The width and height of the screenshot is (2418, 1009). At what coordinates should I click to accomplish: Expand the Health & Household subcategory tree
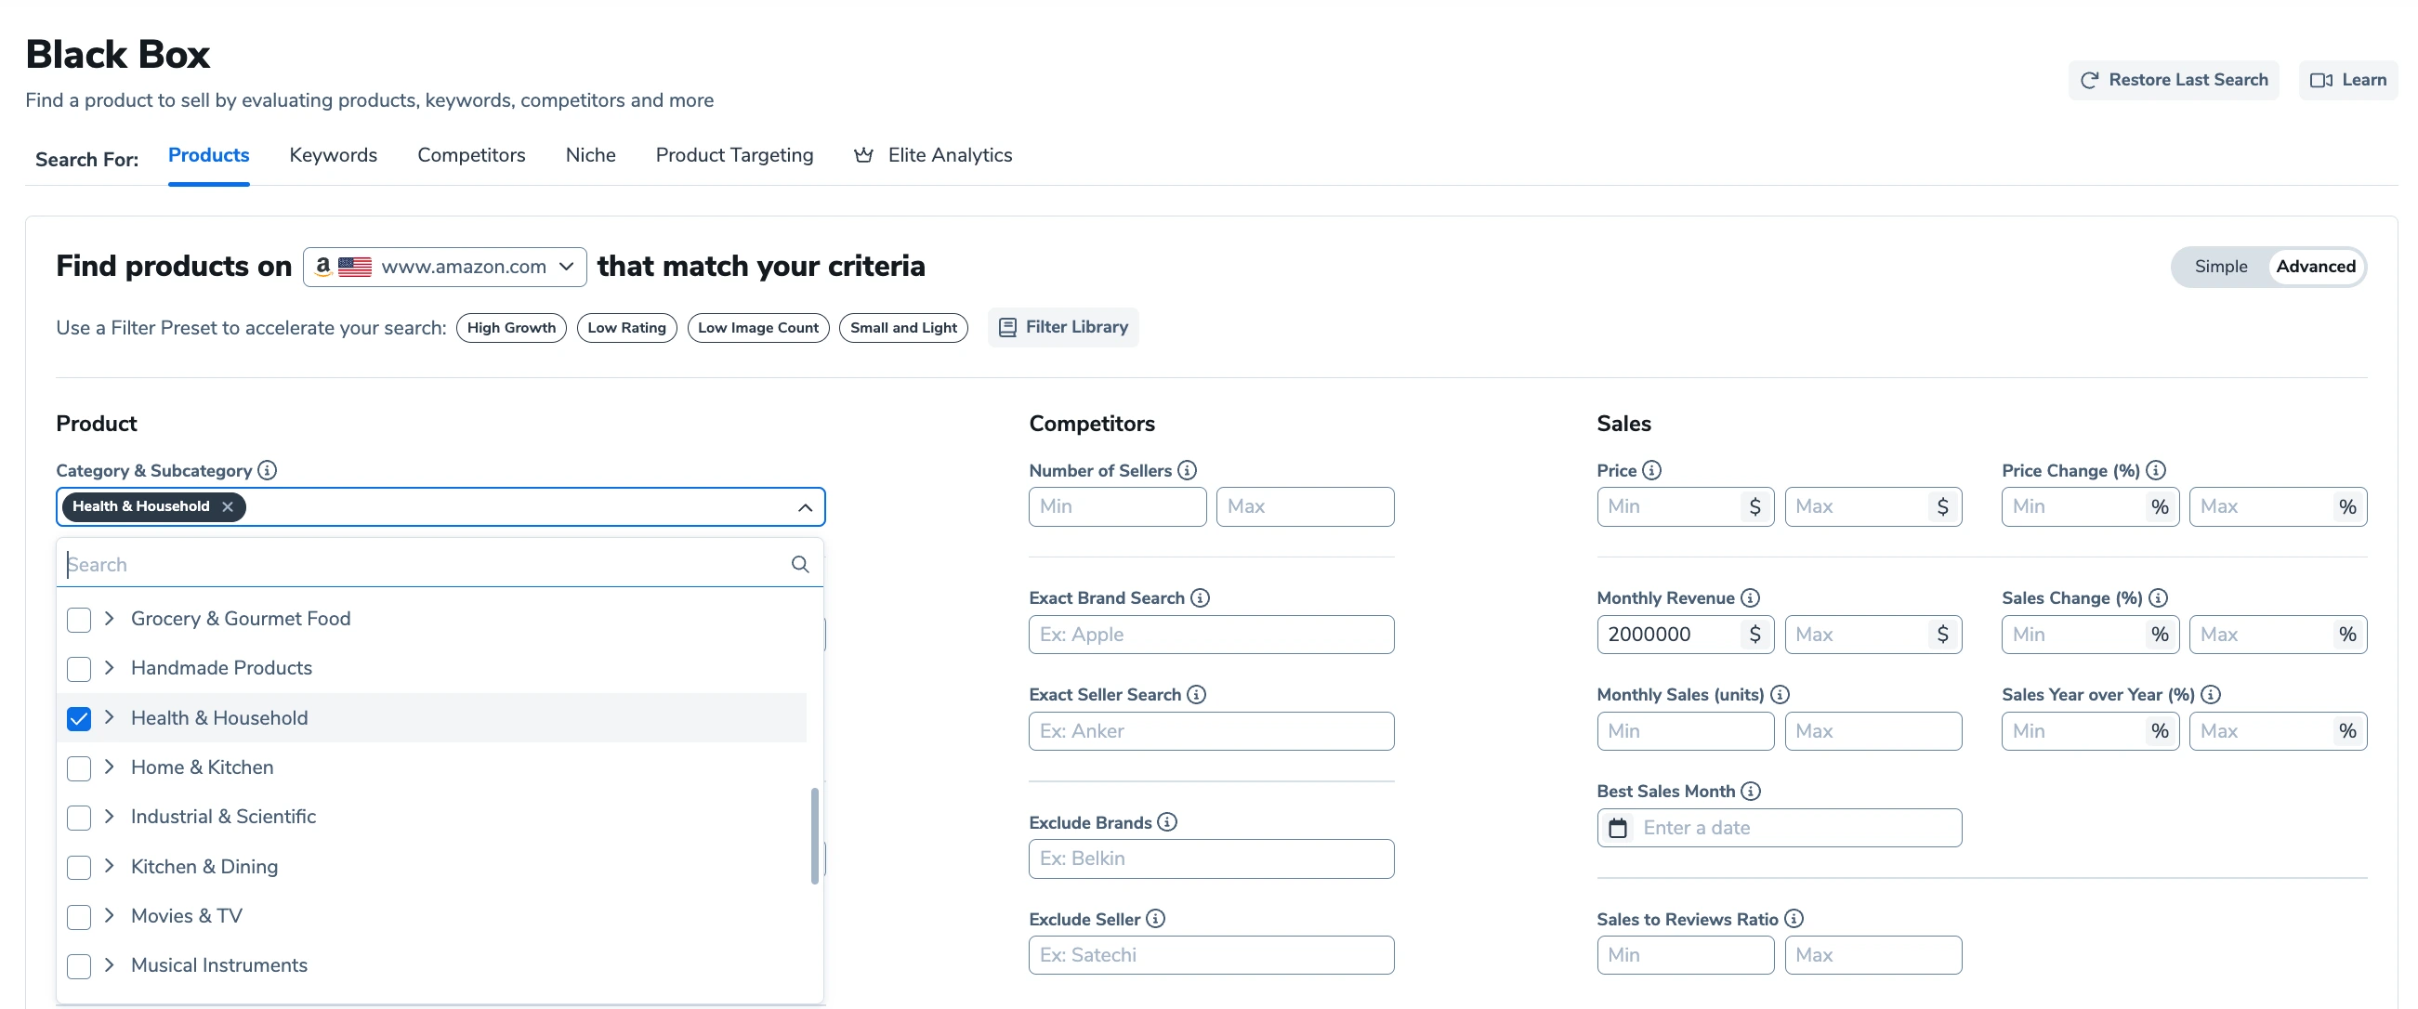click(110, 715)
